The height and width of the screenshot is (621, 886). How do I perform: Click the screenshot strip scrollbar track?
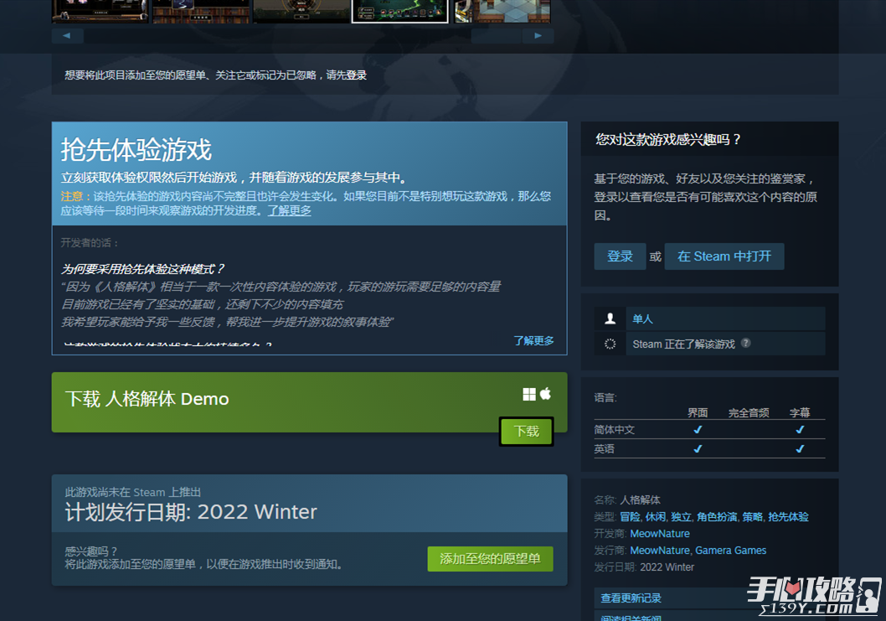point(303,36)
